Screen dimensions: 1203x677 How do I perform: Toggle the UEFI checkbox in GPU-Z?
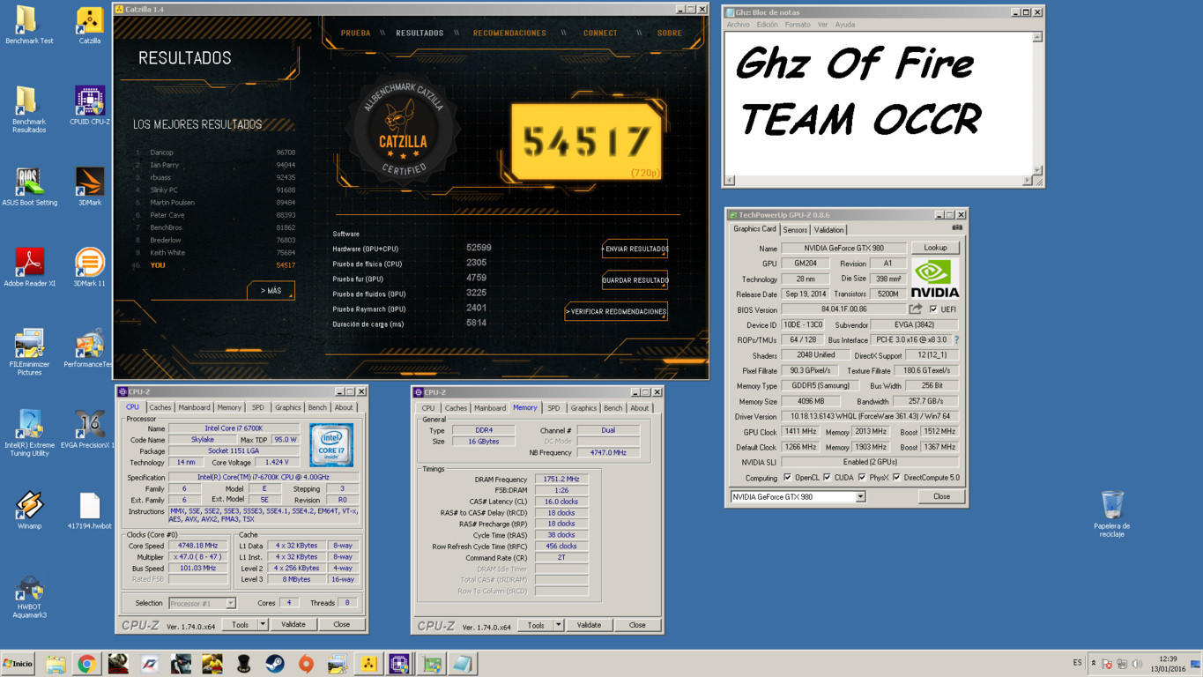[x=933, y=309]
